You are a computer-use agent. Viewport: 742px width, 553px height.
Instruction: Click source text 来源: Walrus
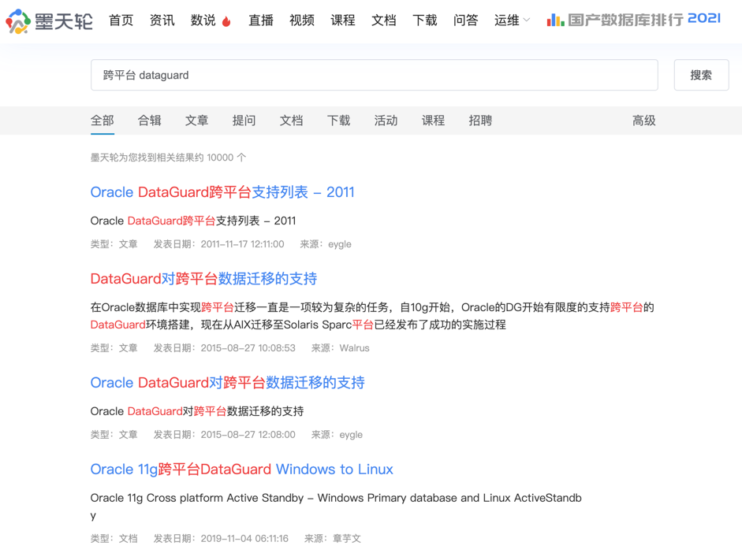coord(340,348)
